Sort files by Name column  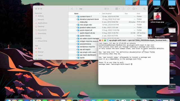pyautogui.click(x=76, y=14)
